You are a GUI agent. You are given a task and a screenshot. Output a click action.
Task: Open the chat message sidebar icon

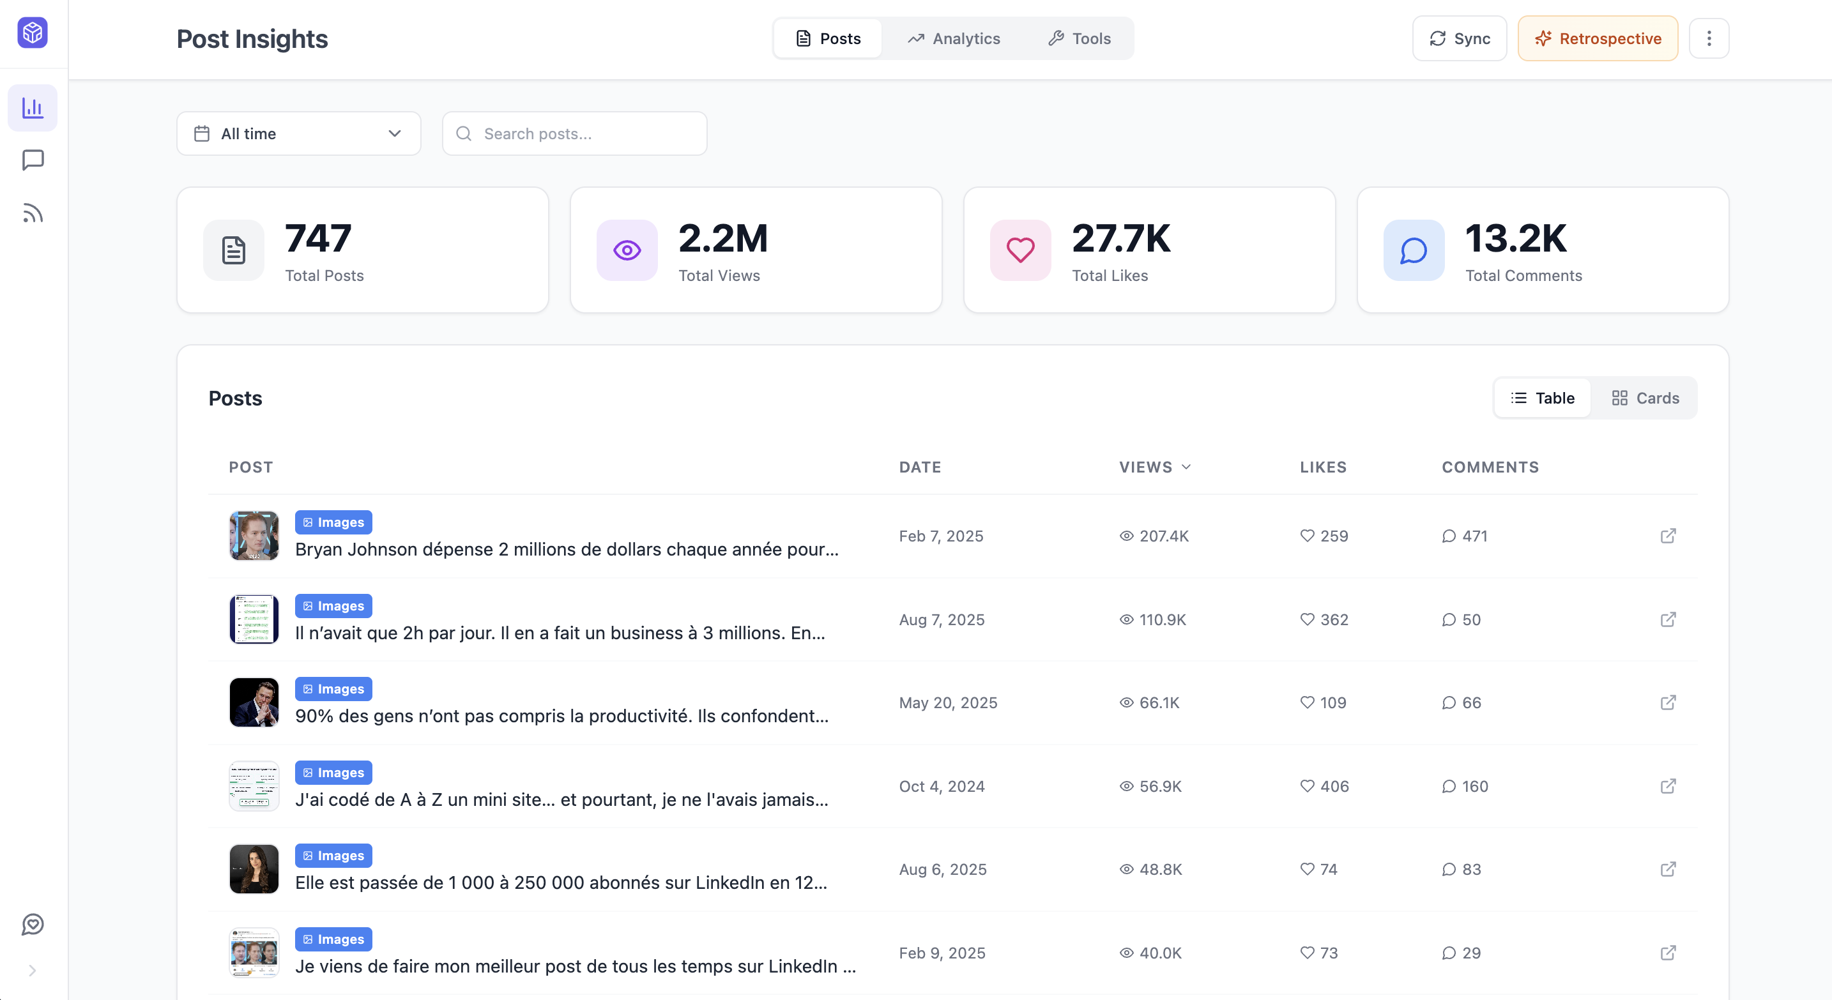coord(33,160)
